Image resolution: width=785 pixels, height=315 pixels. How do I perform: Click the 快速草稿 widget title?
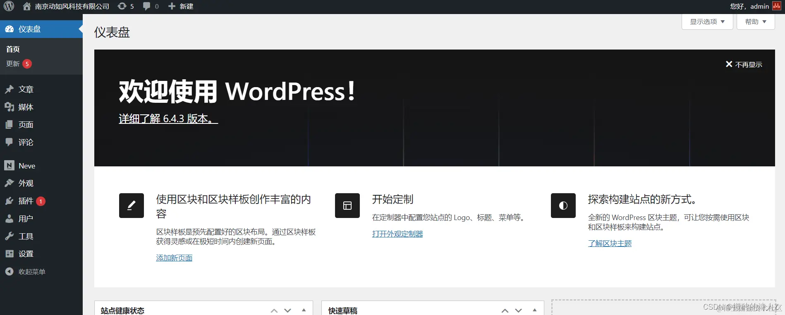tap(343, 310)
